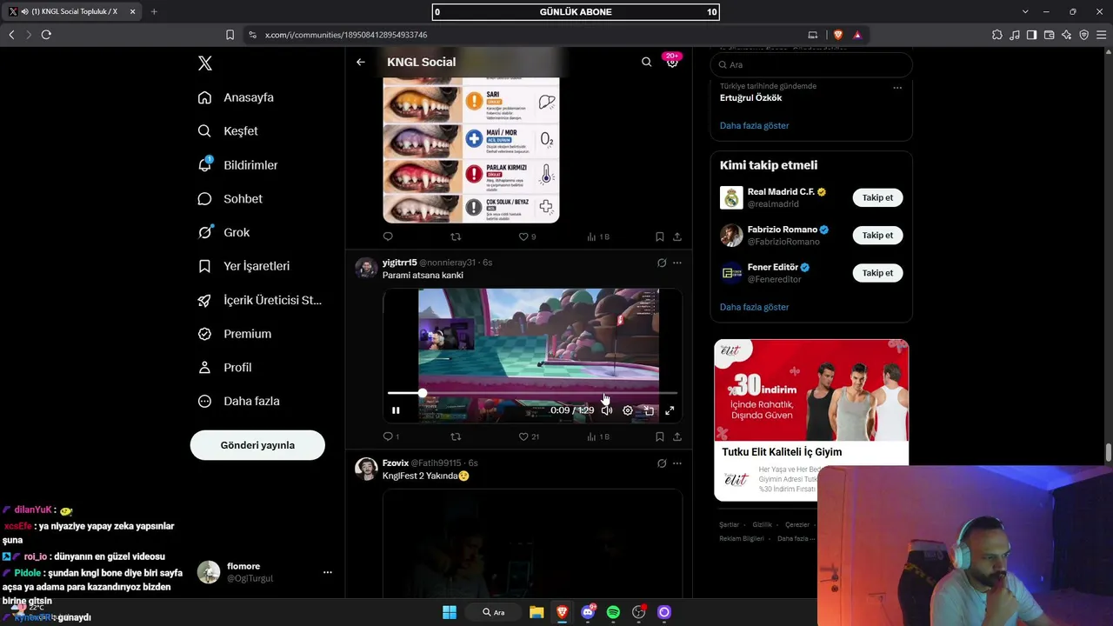Viewport: 1113px width, 626px height.
Task: Share yigitrr15 video post
Action: coord(677,436)
